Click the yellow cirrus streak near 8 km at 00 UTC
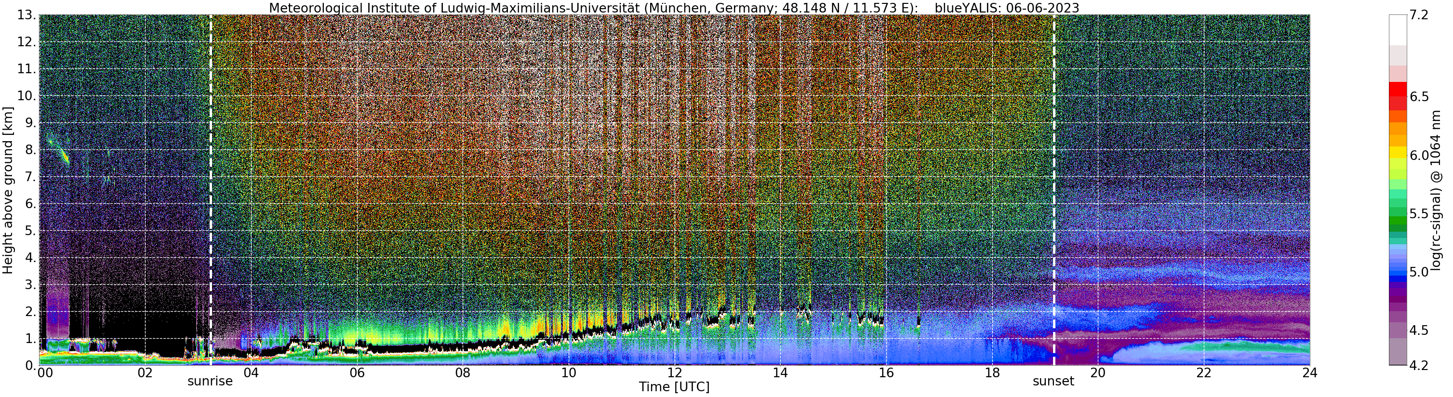Viewport: 1453px width, 397px height. tap(65, 156)
